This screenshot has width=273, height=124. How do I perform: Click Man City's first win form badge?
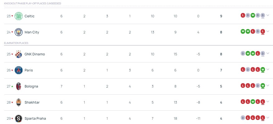[x=243, y=31]
